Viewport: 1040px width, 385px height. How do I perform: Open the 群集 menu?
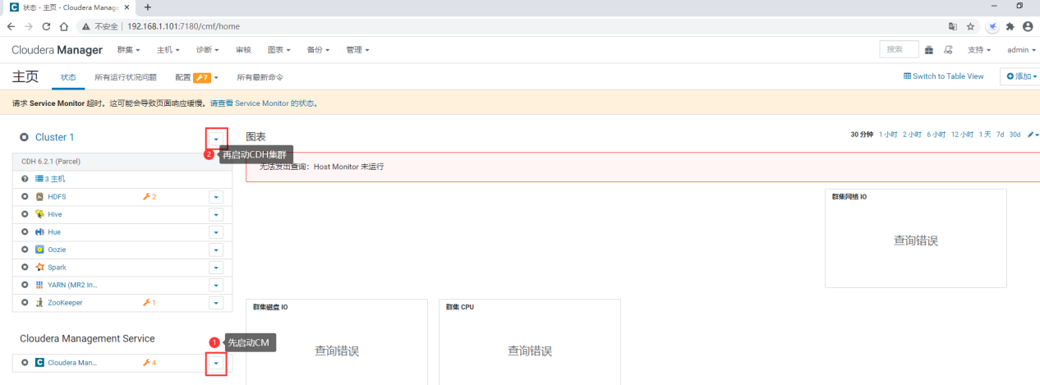click(129, 50)
